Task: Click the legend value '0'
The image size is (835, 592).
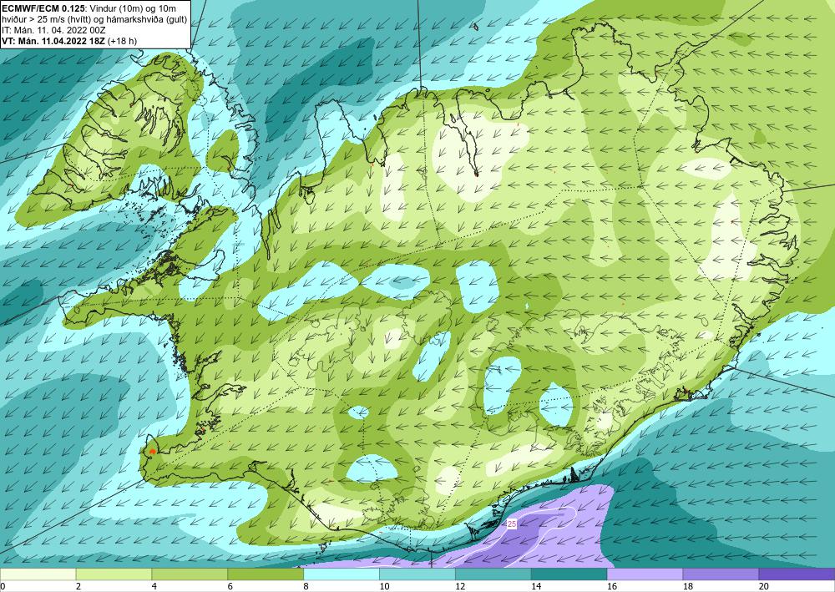Action: point(3,586)
